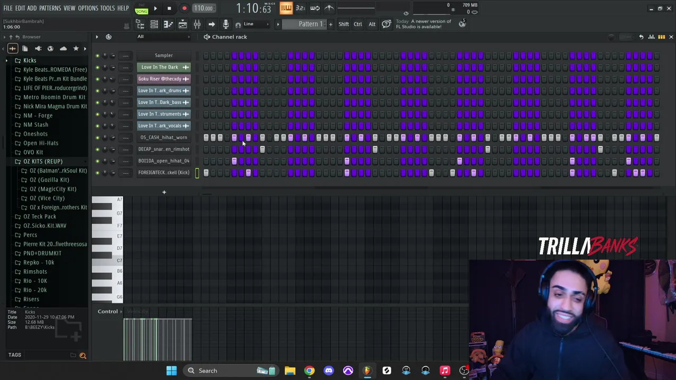Click the microphone recording icon in the toolbar
Image resolution: width=676 pixels, height=380 pixels.
226,24
